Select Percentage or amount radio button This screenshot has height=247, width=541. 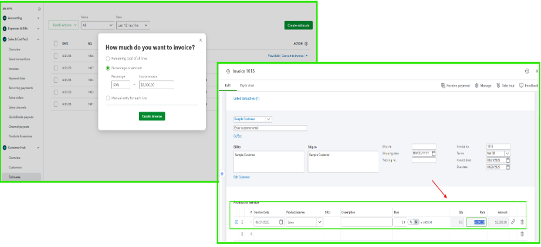coord(108,68)
